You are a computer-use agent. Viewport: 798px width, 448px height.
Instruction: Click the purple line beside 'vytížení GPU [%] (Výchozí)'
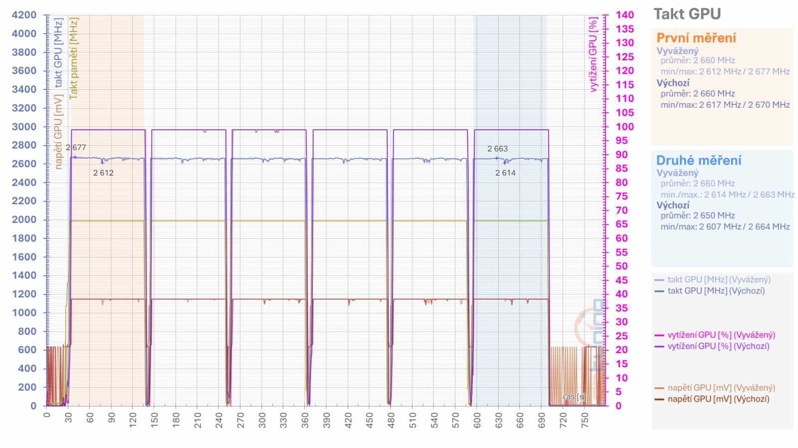659,346
